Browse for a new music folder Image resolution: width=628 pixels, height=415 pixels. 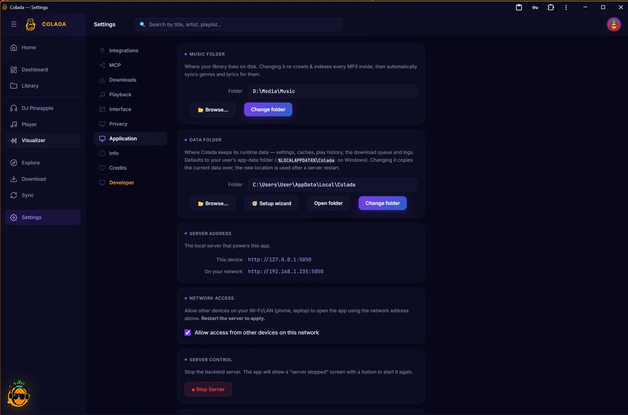tap(213, 109)
